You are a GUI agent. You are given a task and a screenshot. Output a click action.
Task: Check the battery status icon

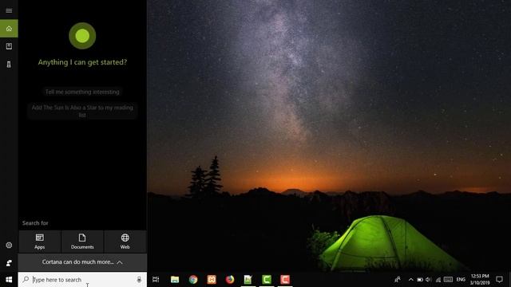pyautogui.click(x=420, y=280)
